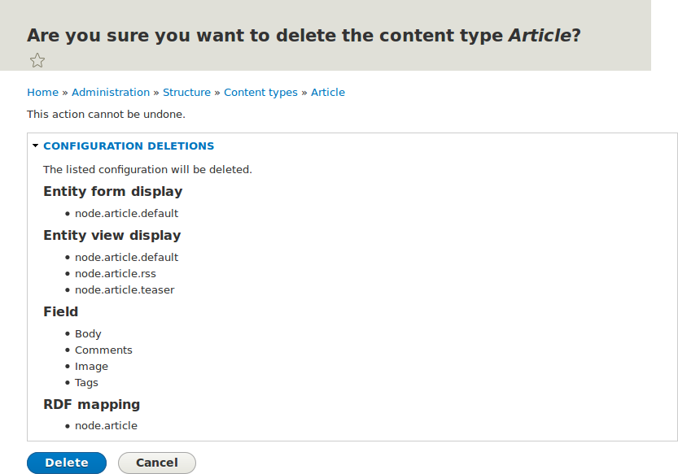Click the Body field link
Viewport: 678px width, 474px height.
click(88, 333)
